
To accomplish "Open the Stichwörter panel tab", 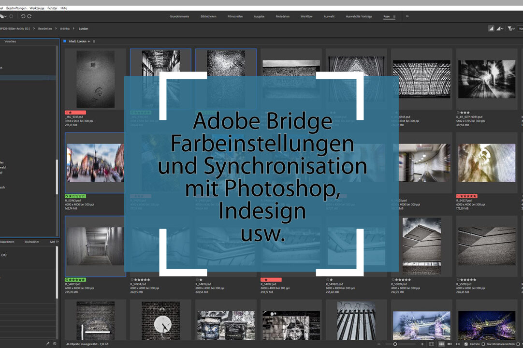I will click(32, 242).
